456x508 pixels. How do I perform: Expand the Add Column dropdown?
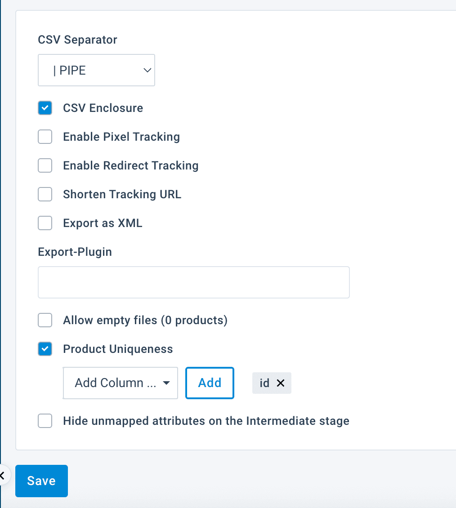click(x=120, y=383)
